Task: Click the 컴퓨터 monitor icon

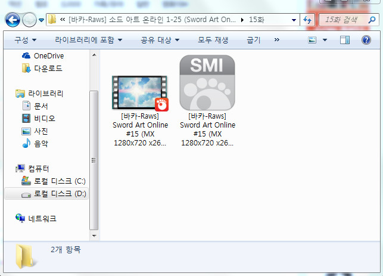Action: point(20,169)
